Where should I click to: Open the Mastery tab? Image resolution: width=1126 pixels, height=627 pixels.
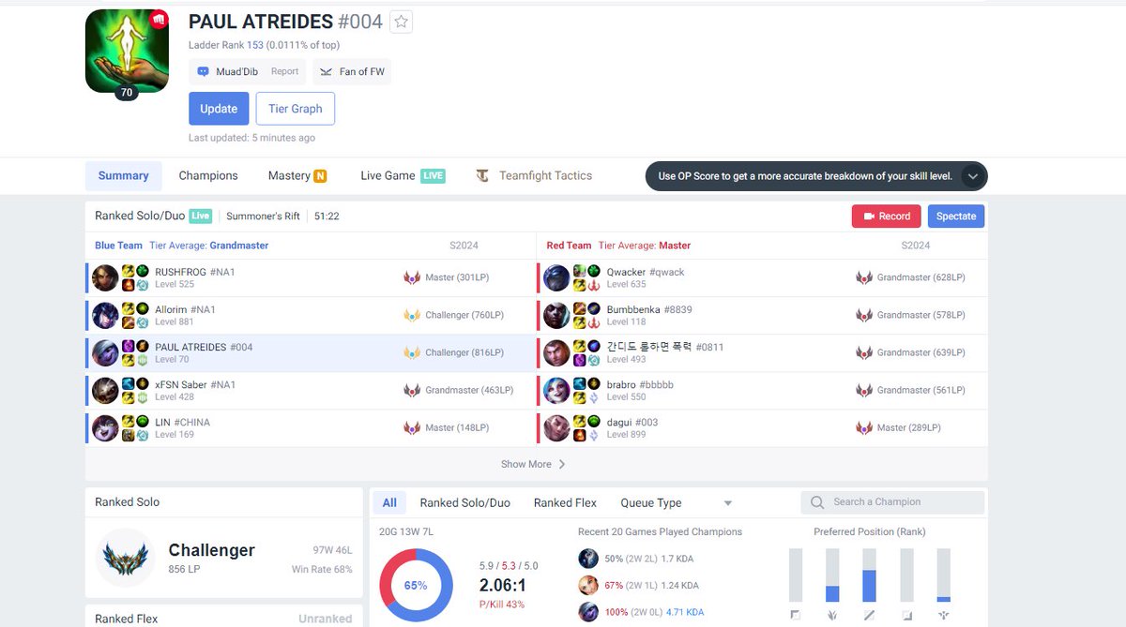tap(297, 175)
